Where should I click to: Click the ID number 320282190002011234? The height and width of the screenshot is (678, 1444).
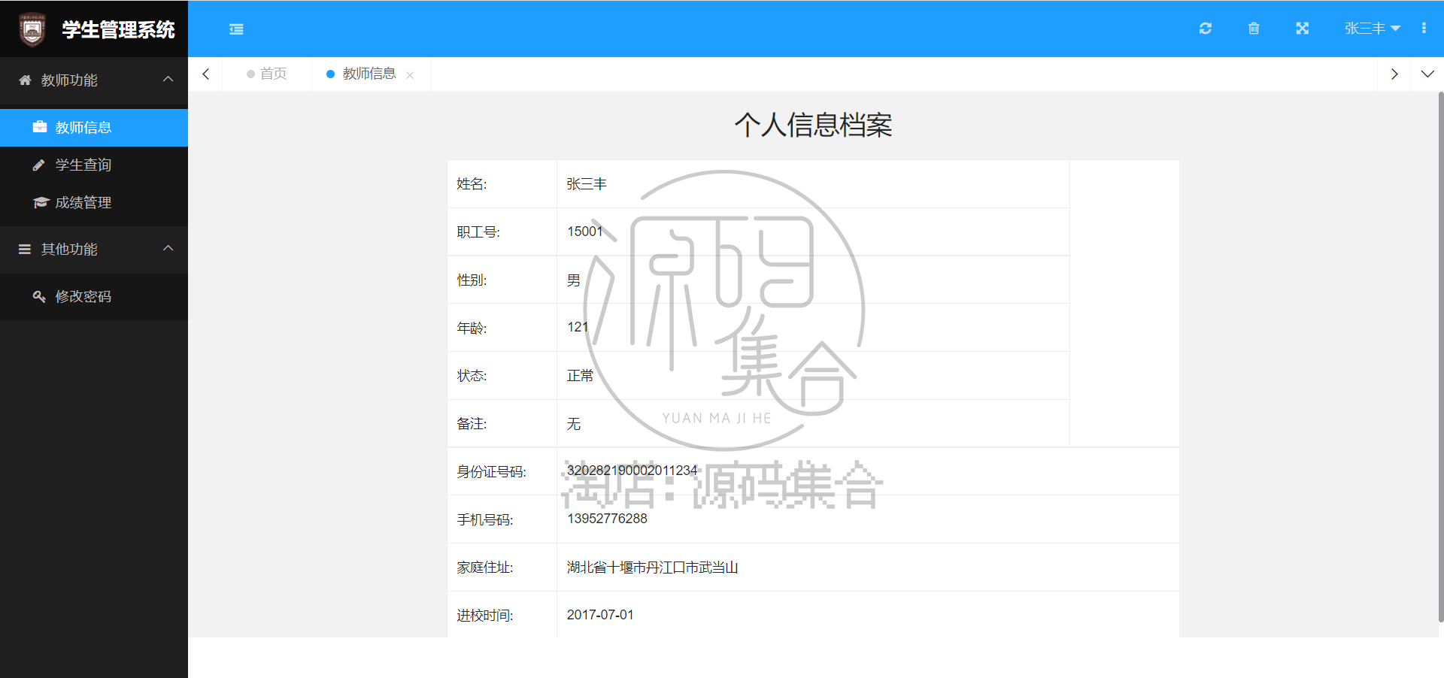coord(633,471)
